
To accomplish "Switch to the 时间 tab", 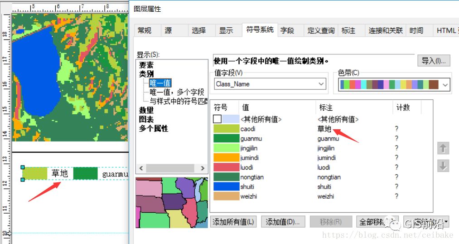I will tap(416, 30).
